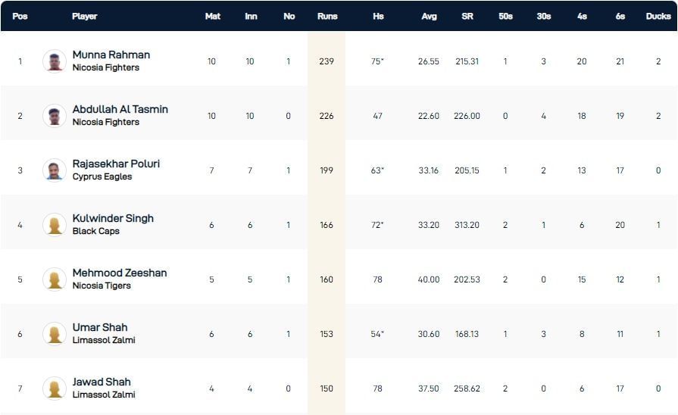Image resolution: width=678 pixels, height=415 pixels.
Task: Select the Kulwinder Singh name link
Action: tap(113, 218)
